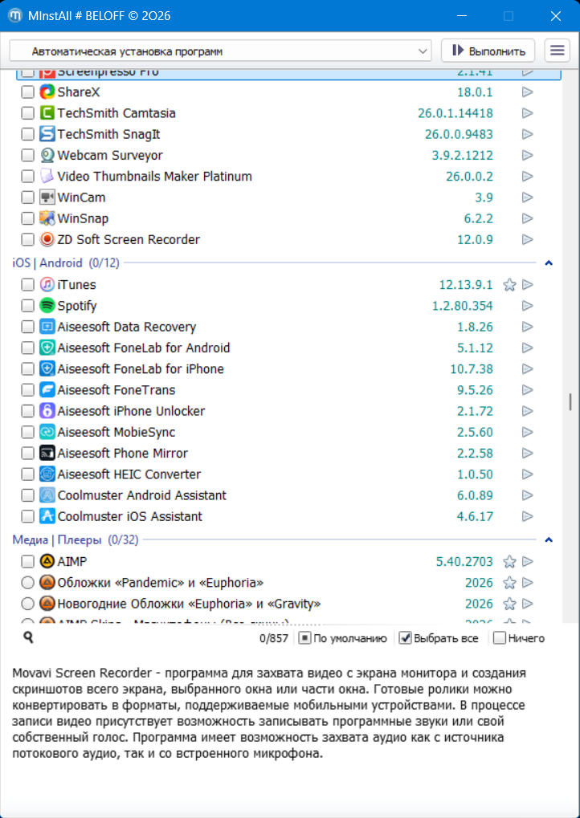Click the Webcam Surveyor icon
The width and height of the screenshot is (580, 818).
point(47,156)
